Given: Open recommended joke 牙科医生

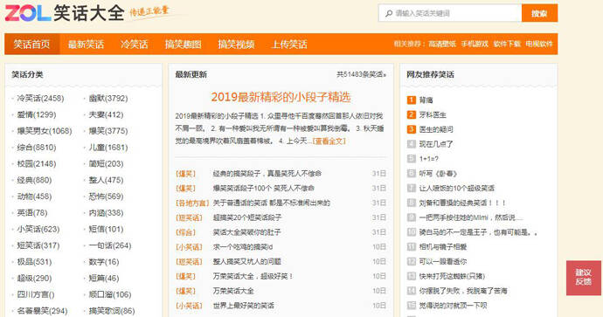Looking at the screenshot, I should [433, 115].
